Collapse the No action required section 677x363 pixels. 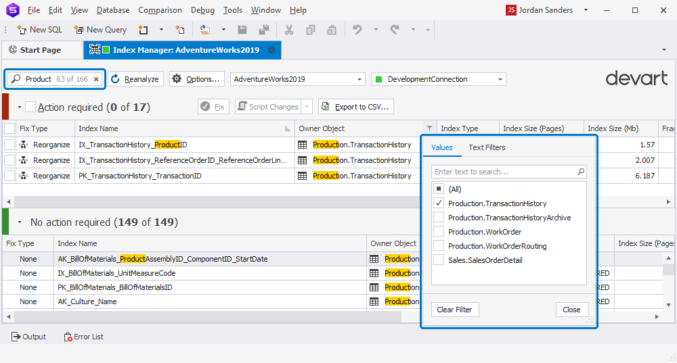click(x=20, y=222)
